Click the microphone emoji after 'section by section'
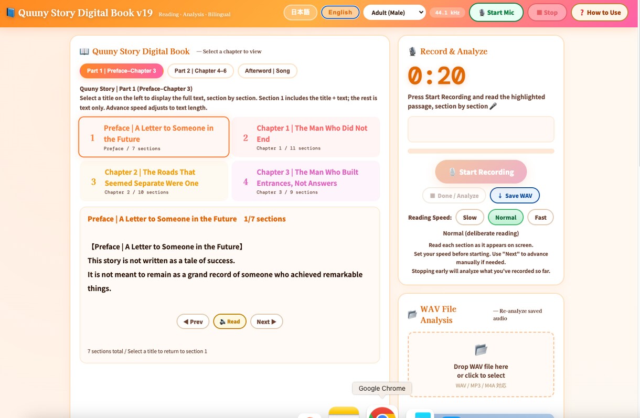Viewport: 640px width, 418px height. pos(493,106)
